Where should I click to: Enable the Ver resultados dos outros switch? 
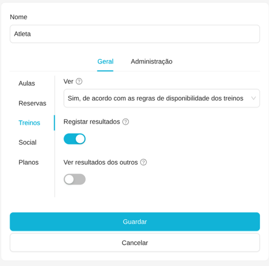pyautogui.click(x=75, y=179)
